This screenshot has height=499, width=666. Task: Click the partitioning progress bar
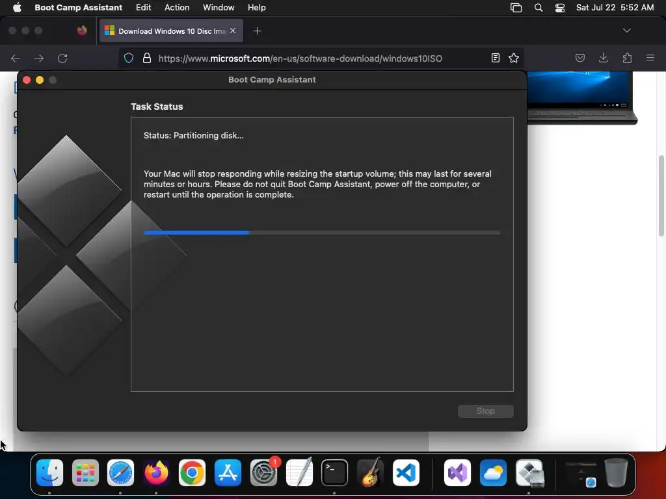pyautogui.click(x=322, y=233)
